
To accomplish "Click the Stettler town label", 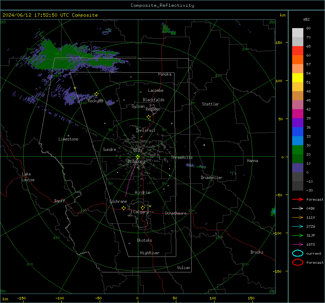I will [x=211, y=104].
